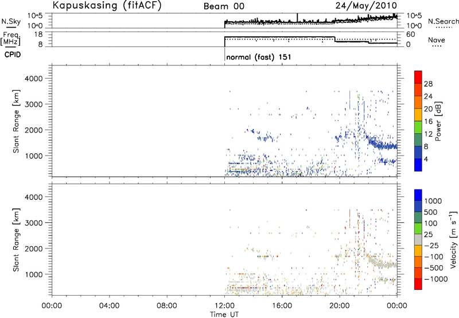Click the 'Time UT' axis title

point(224,315)
